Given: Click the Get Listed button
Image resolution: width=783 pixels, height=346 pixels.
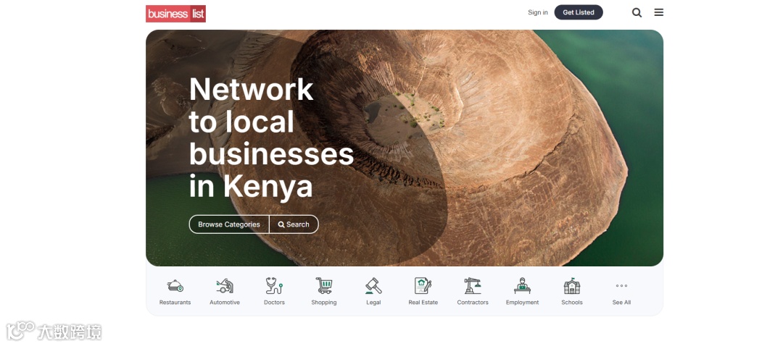Looking at the screenshot, I should tap(579, 12).
